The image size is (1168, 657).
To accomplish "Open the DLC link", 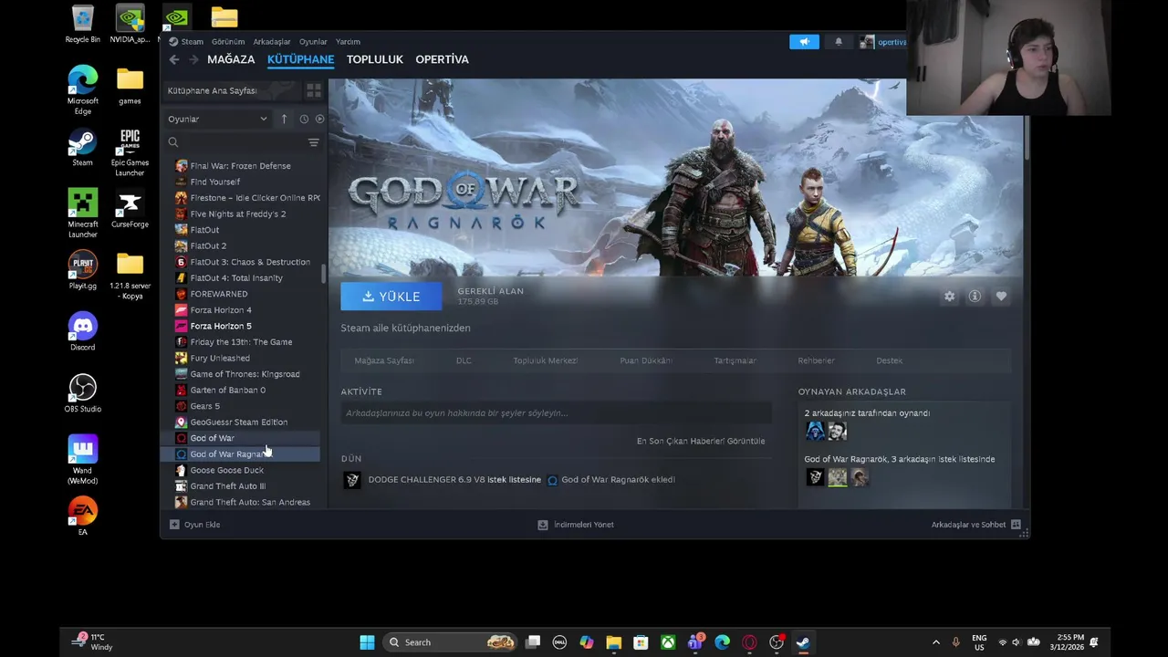I will pos(464,360).
